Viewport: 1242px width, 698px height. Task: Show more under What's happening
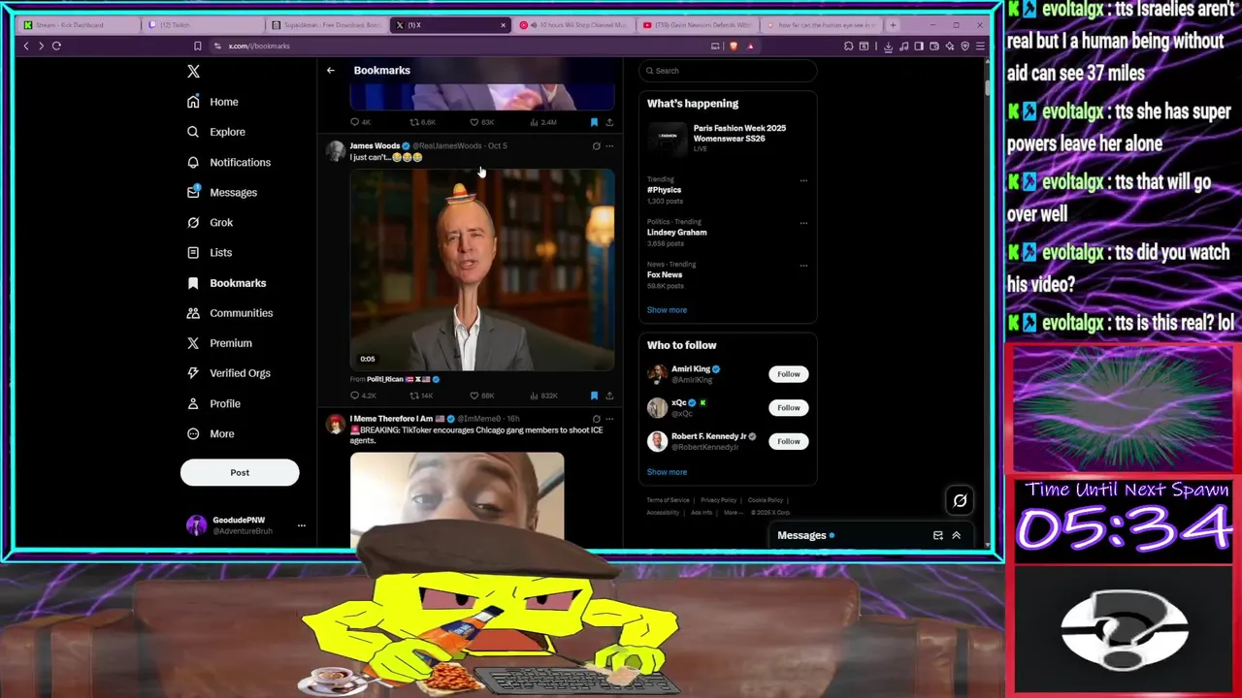pos(667,310)
